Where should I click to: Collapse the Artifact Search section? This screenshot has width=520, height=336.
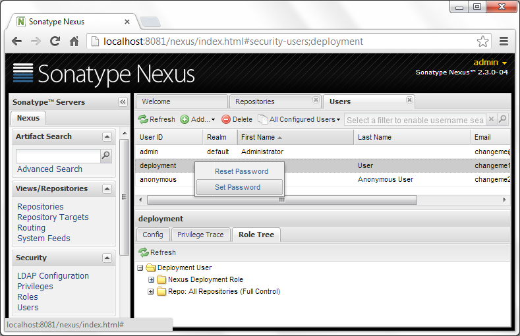(107, 136)
